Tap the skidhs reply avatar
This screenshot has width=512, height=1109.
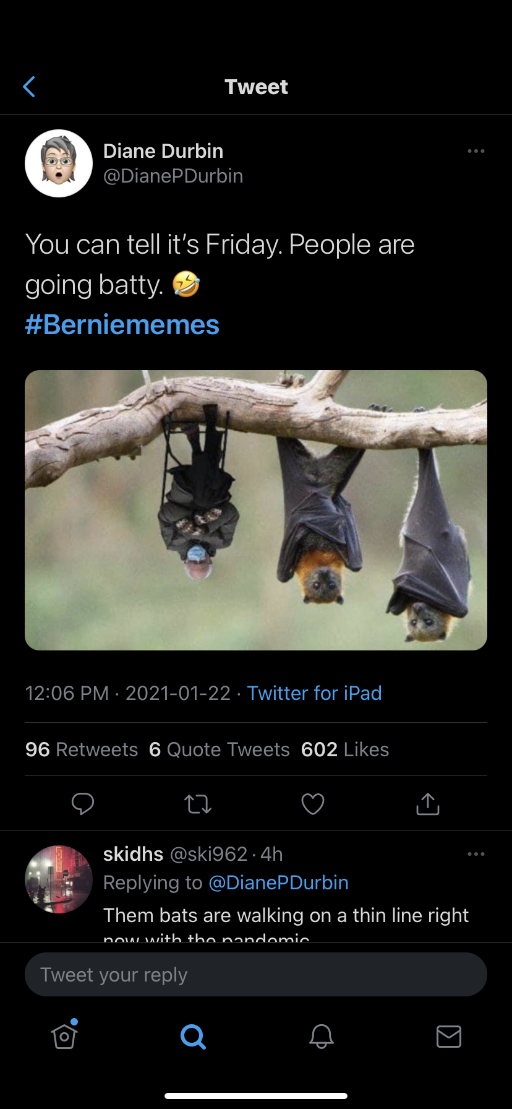click(59, 879)
